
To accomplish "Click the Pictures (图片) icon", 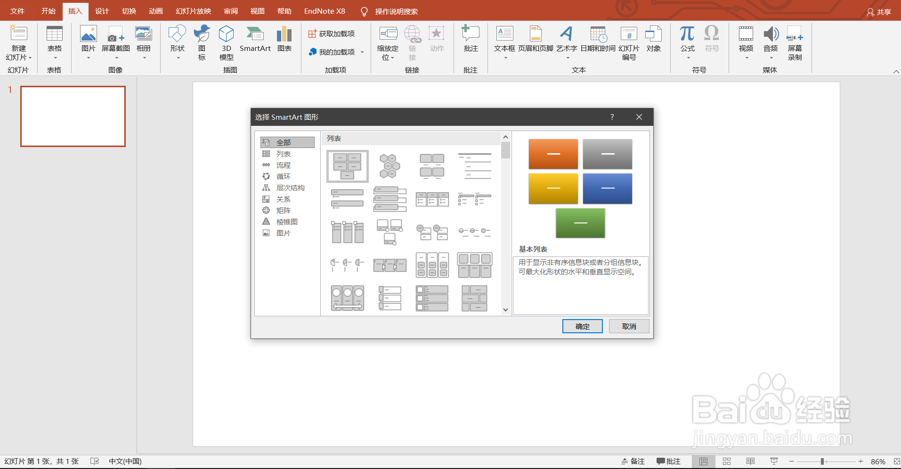I will (89, 34).
